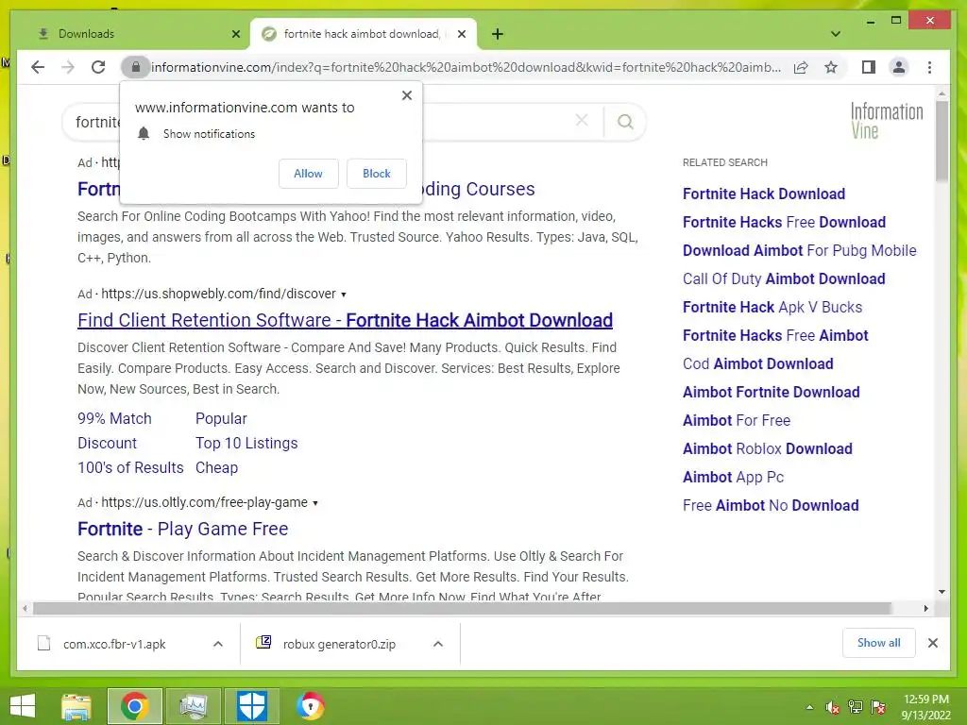
Task: Open the Cheap sitelink
Action: click(216, 468)
